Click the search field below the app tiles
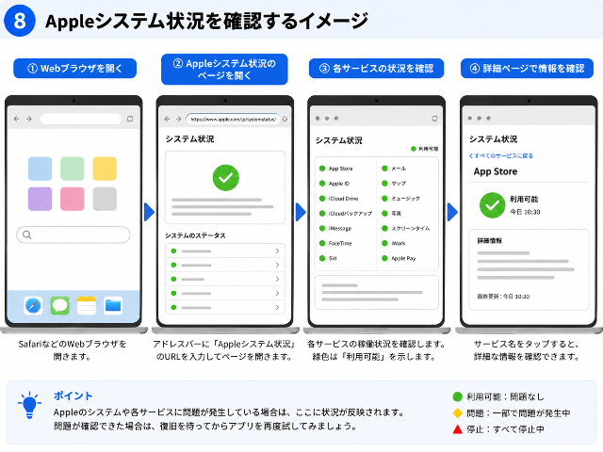 [73, 234]
